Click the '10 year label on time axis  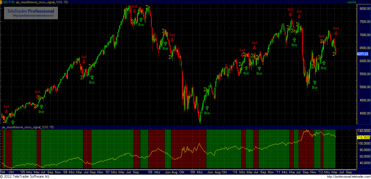(236, 172)
